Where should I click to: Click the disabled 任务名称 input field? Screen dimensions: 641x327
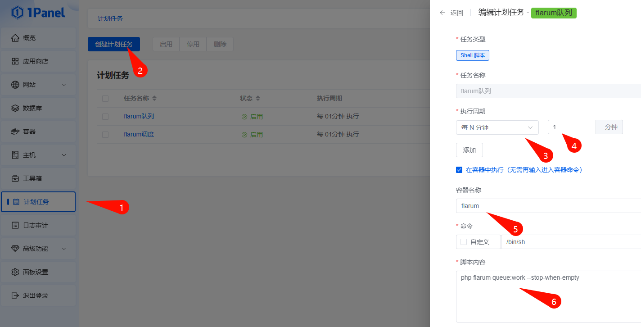pyautogui.click(x=548, y=91)
